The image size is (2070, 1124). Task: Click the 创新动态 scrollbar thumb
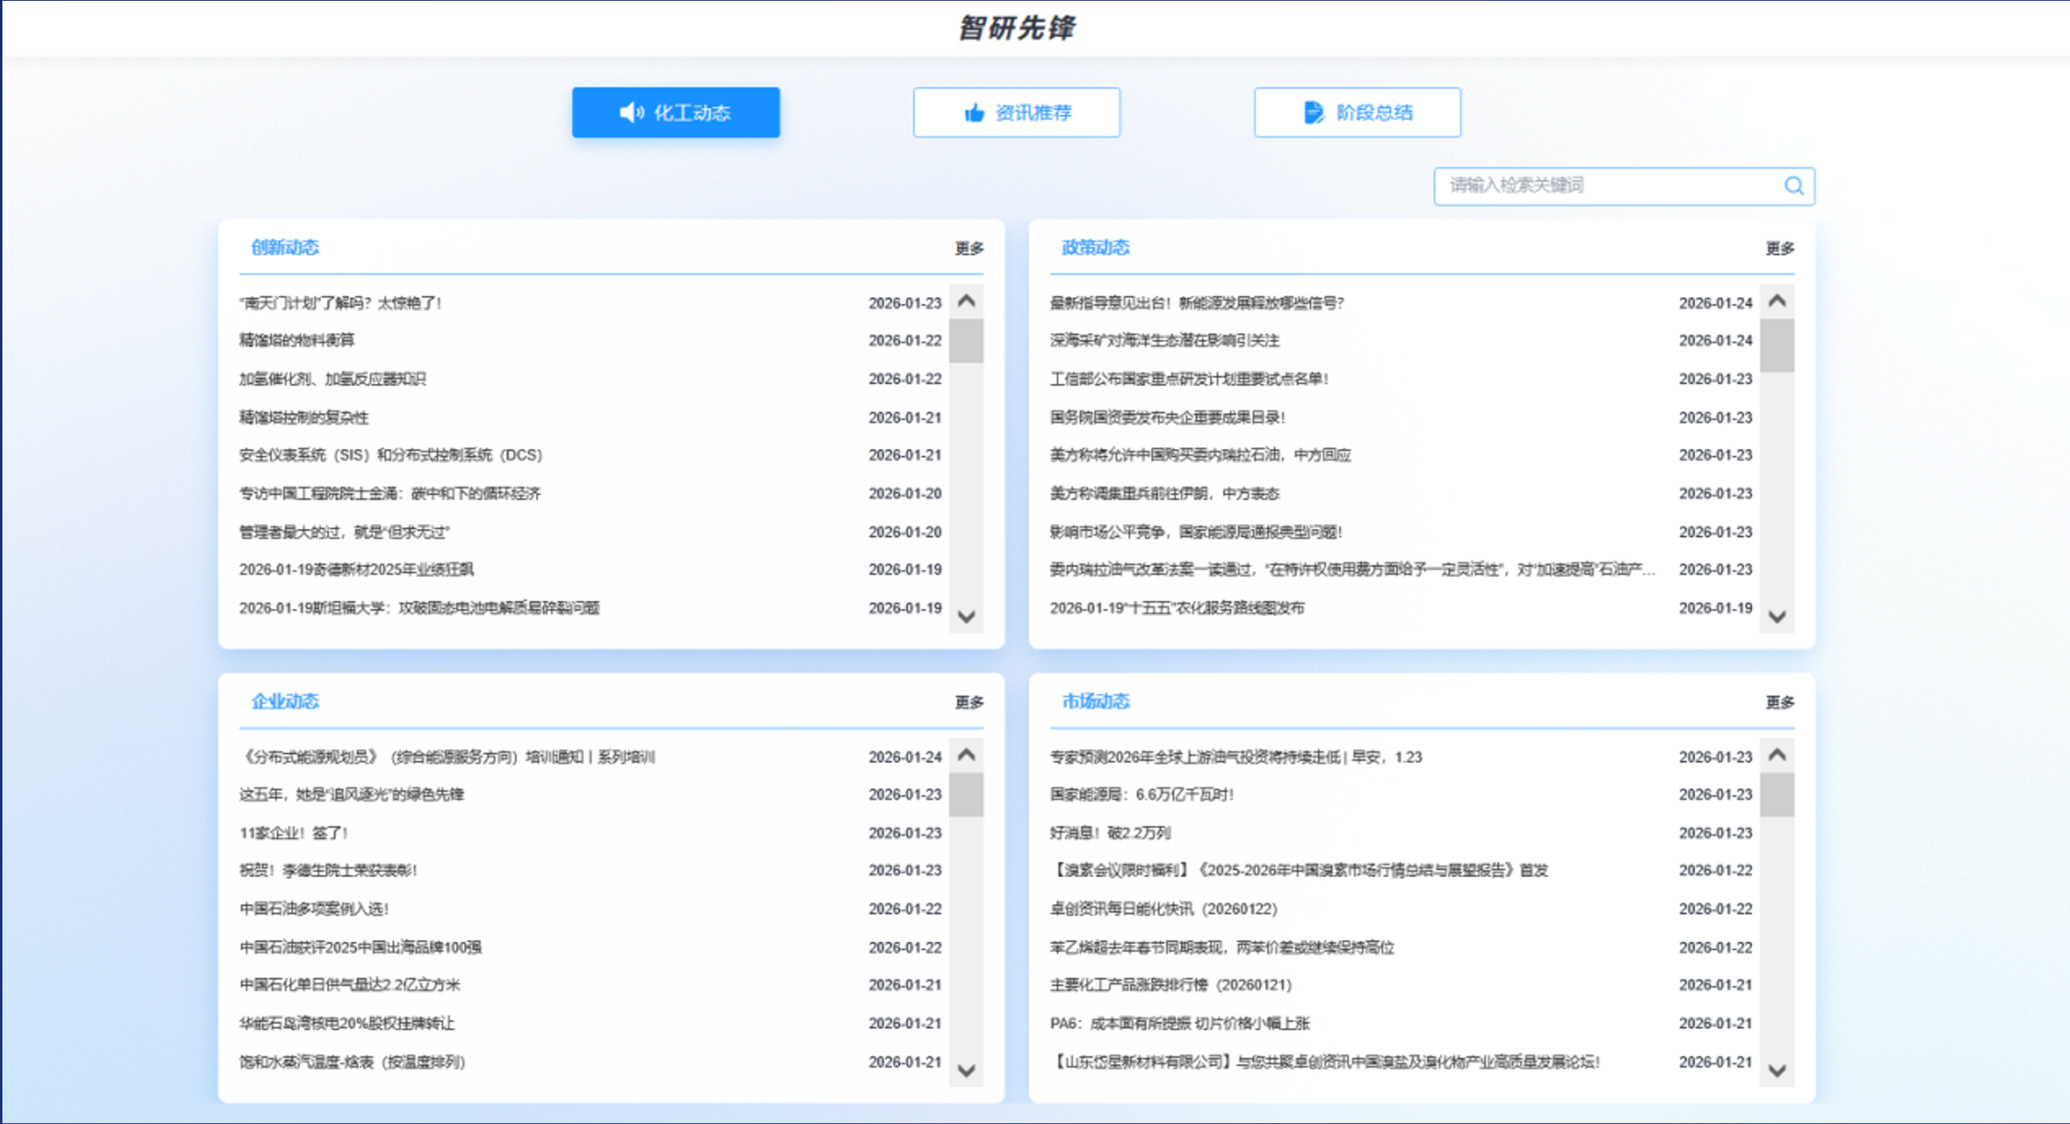click(x=966, y=341)
